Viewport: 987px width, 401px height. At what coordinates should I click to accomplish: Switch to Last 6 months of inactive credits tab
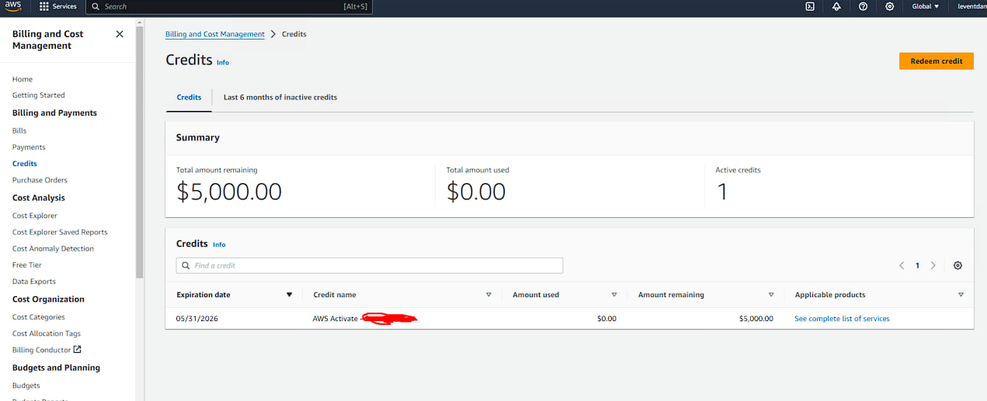pos(280,98)
